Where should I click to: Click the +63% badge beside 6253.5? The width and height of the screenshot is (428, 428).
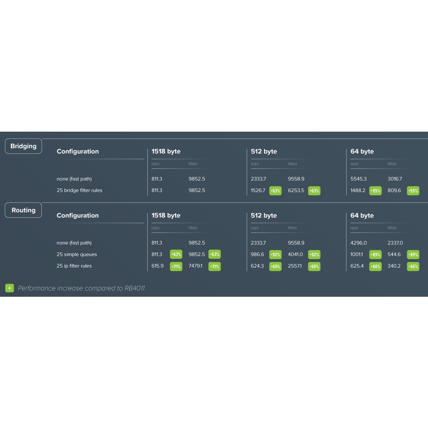314,191
